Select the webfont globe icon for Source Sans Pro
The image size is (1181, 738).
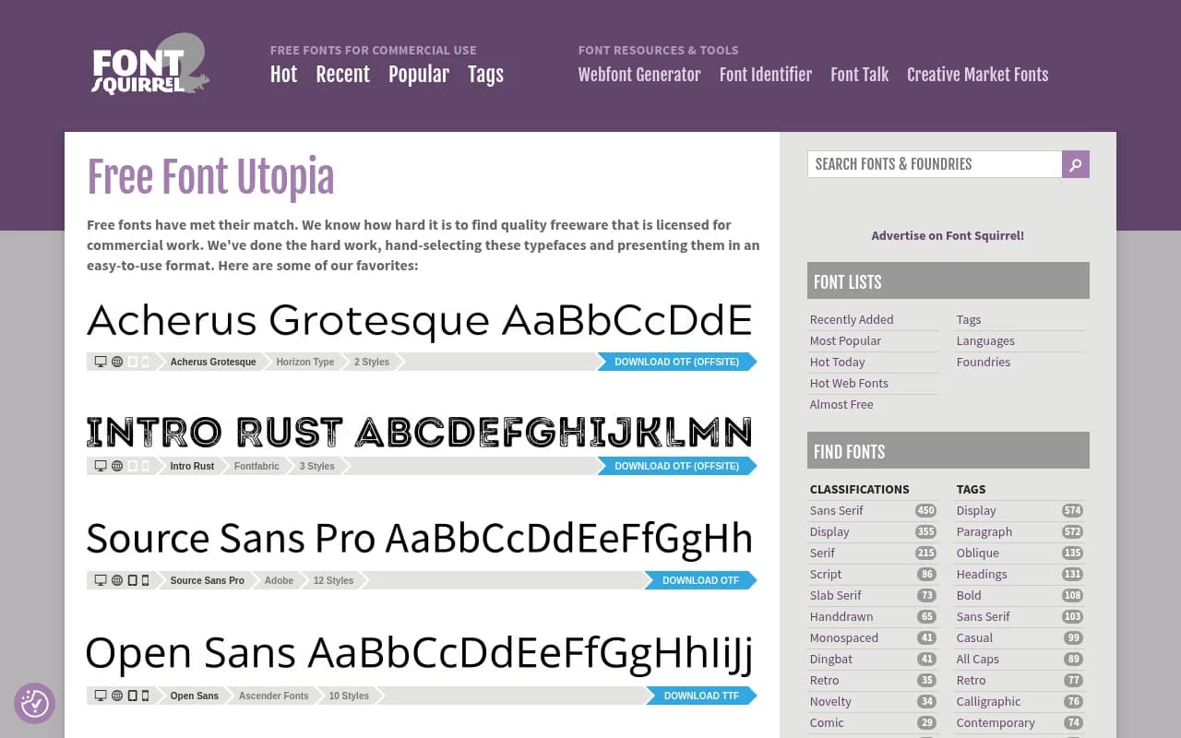point(116,580)
